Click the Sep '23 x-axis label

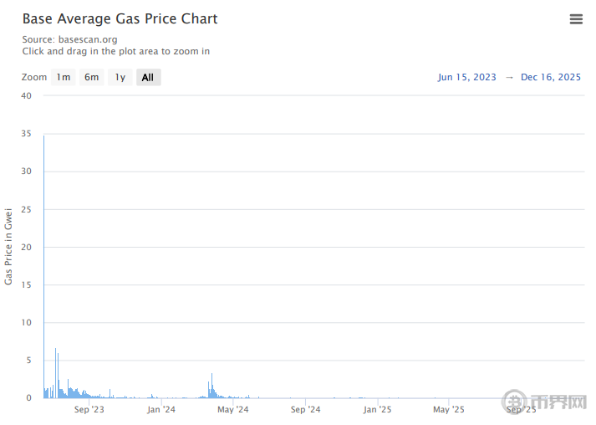89,410
